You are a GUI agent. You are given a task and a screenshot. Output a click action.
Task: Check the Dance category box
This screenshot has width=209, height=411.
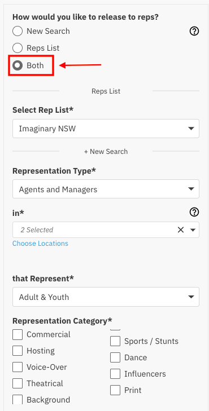pos(115,357)
